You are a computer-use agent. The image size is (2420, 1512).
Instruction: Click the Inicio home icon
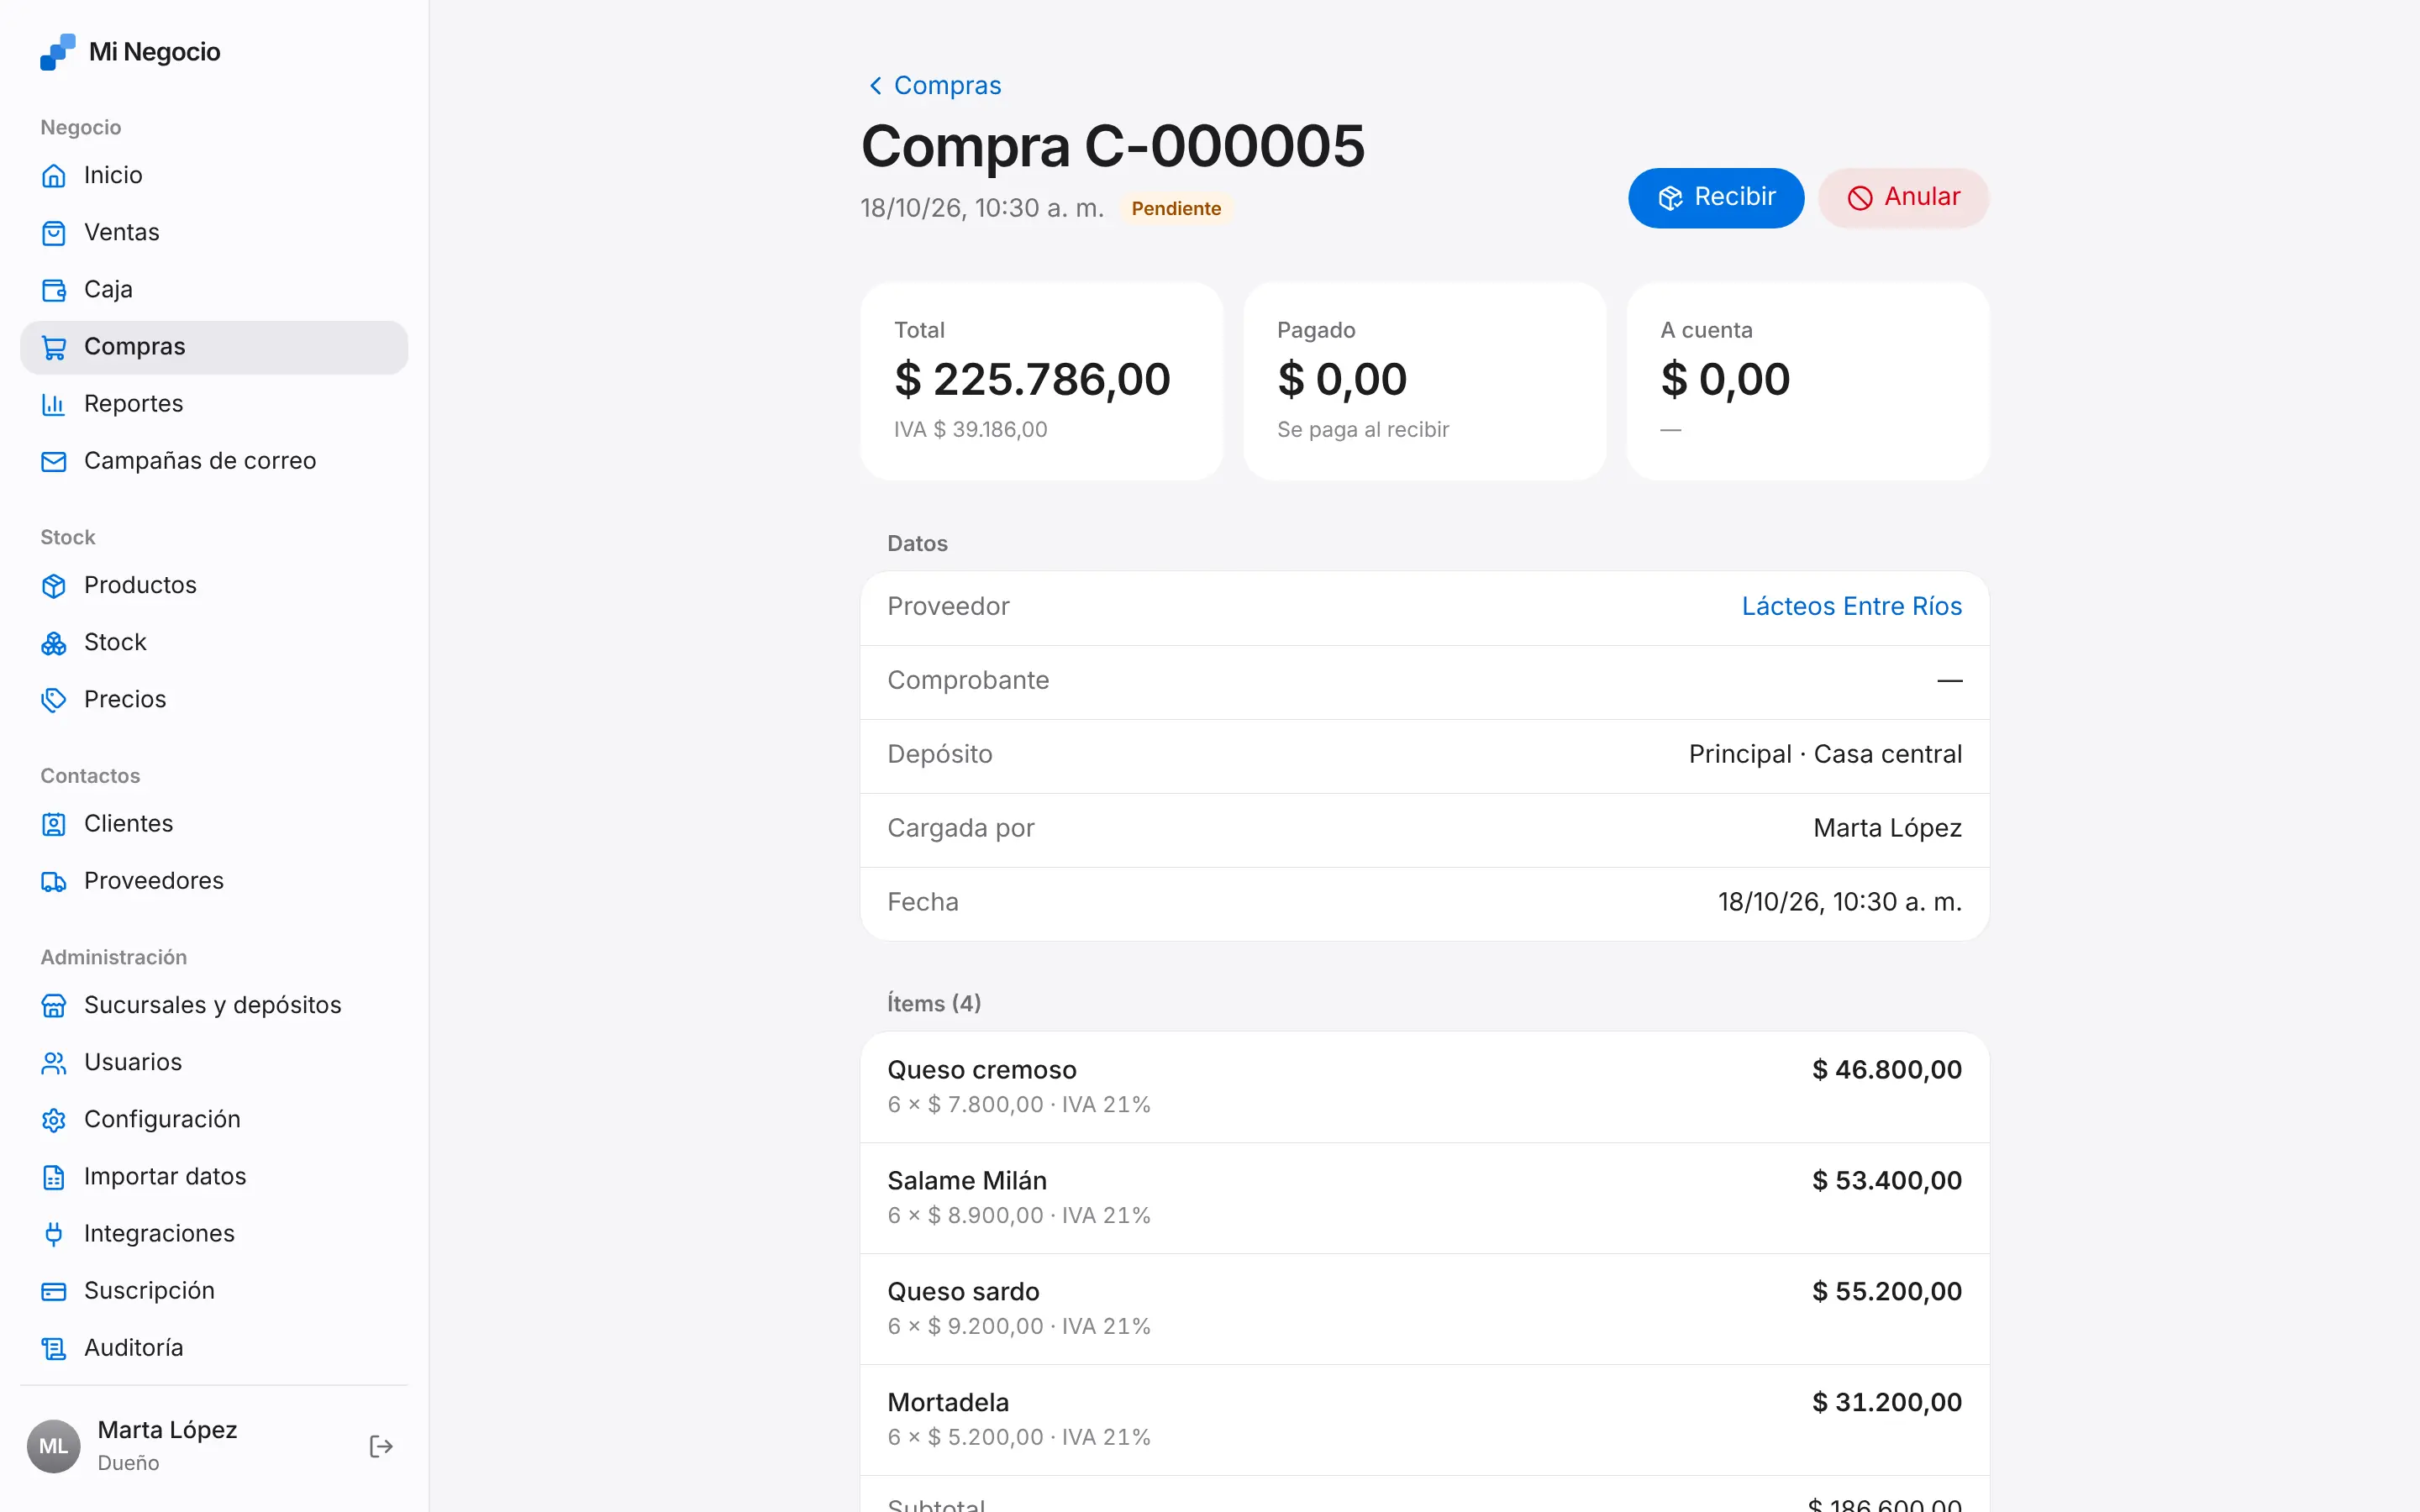54,176
